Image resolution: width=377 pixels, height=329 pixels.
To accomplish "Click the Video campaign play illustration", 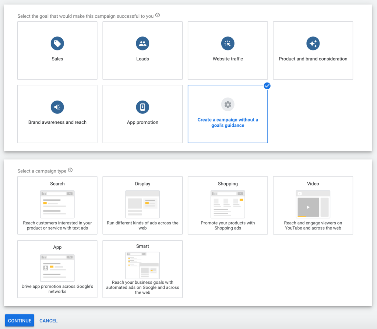I will (313, 204).
